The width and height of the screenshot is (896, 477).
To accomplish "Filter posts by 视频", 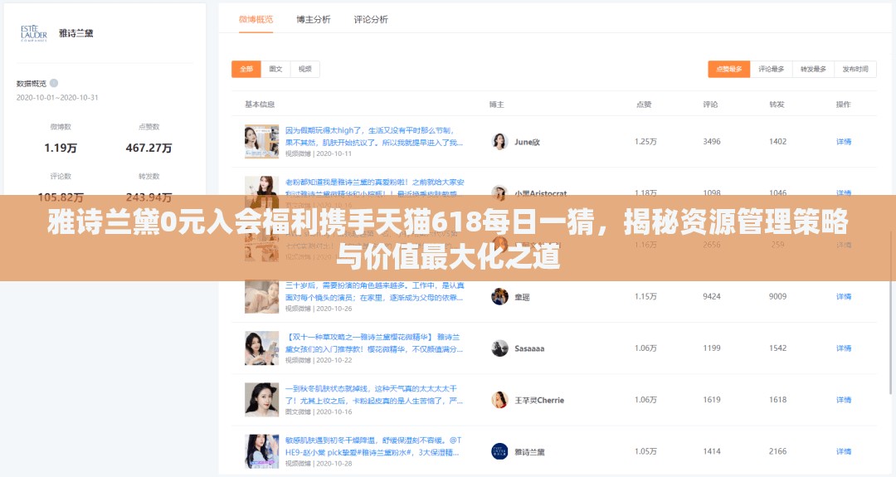I will pos(305,69).
